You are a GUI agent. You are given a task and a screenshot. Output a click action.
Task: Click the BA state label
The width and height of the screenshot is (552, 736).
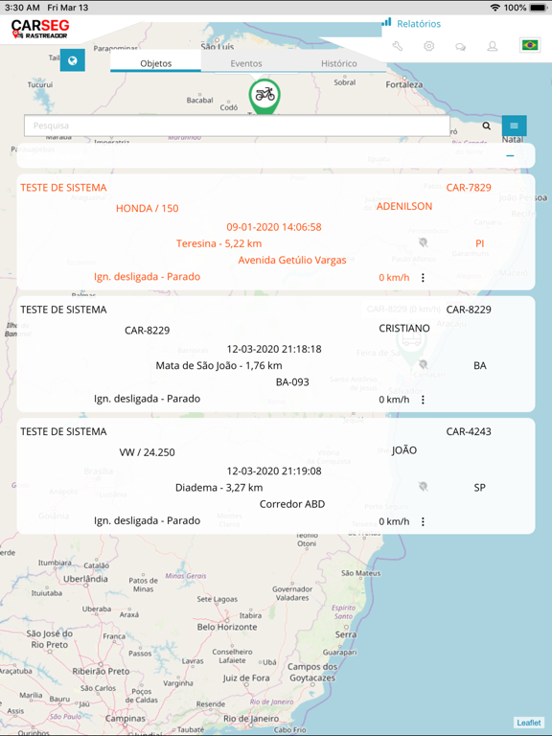pyautogui.click(x=480, y=366)
